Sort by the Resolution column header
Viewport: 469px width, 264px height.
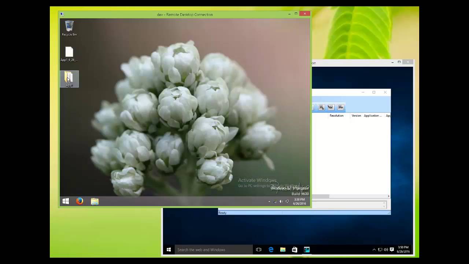tap(336, 115)
